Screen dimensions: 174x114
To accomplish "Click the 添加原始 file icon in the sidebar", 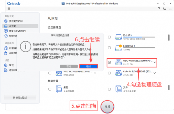I will point(6,70).
